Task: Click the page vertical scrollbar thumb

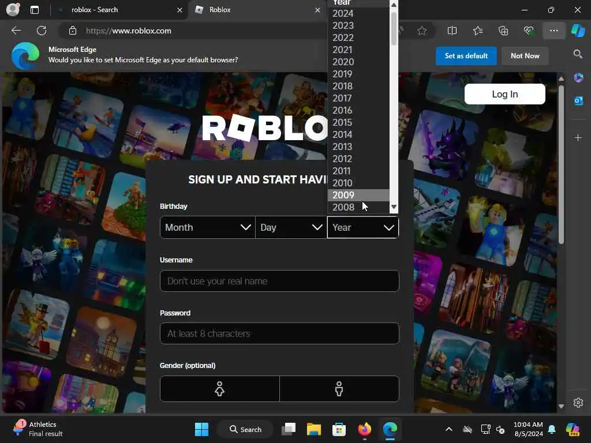Action: tap(561, 164)
